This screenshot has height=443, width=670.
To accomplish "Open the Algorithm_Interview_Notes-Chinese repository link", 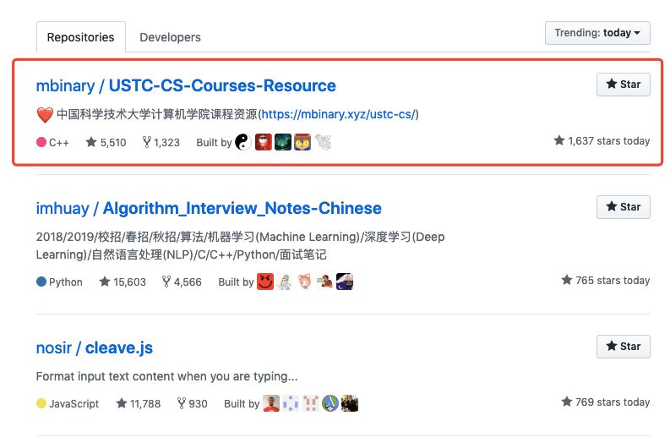I will pos(242,208).
